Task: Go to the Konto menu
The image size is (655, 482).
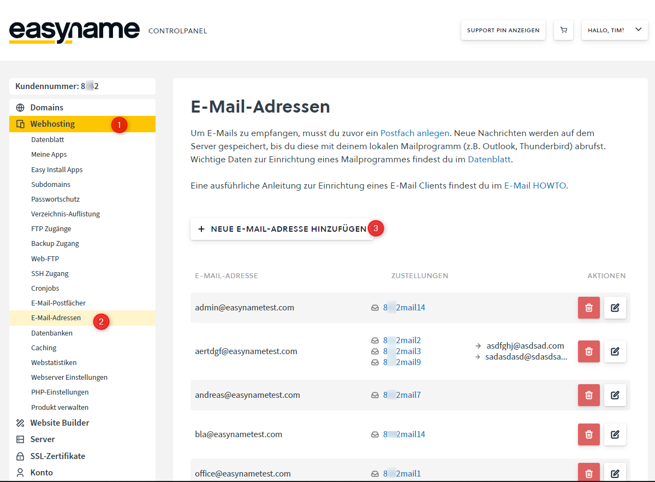Action: 41,473
